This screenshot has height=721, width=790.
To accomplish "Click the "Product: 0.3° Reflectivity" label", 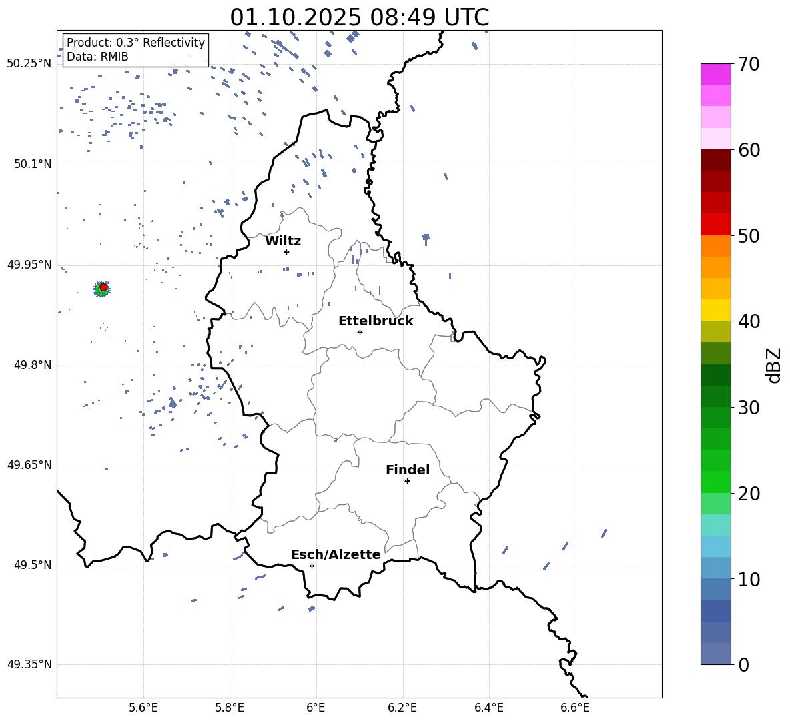I will 135,42.
